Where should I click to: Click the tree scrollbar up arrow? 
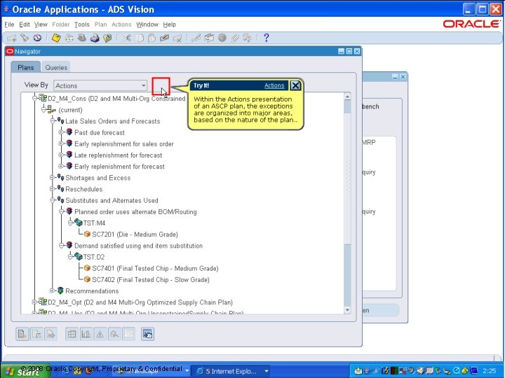[x=347, y=96]
